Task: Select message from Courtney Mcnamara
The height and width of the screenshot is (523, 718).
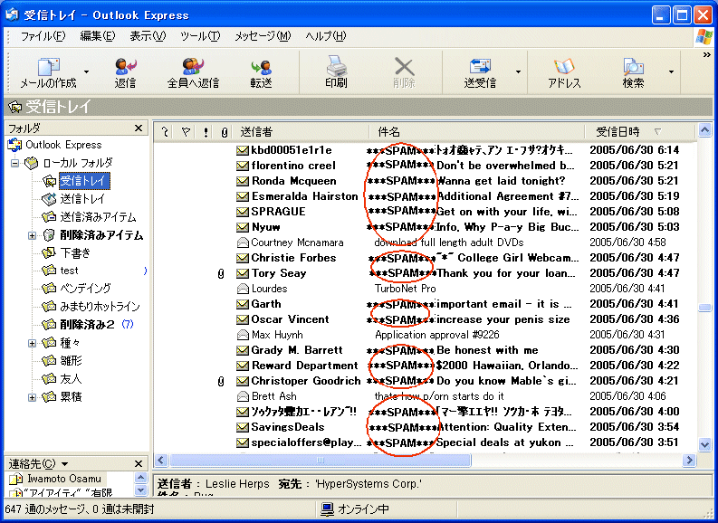Action: [x=425, y=242]
